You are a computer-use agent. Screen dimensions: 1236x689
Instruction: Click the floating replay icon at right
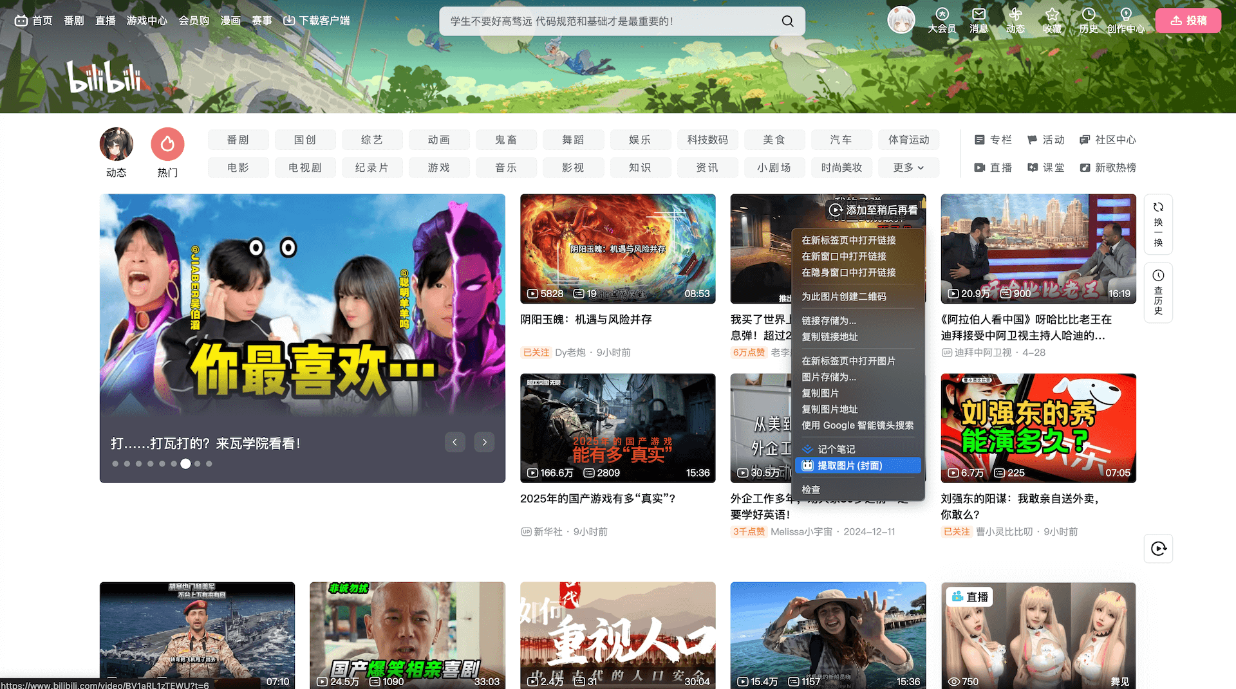point(1159,549)
